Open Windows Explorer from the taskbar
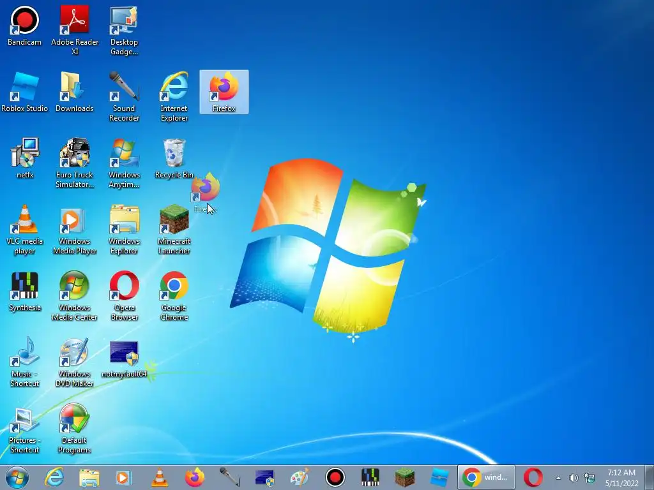 [89, 477]
